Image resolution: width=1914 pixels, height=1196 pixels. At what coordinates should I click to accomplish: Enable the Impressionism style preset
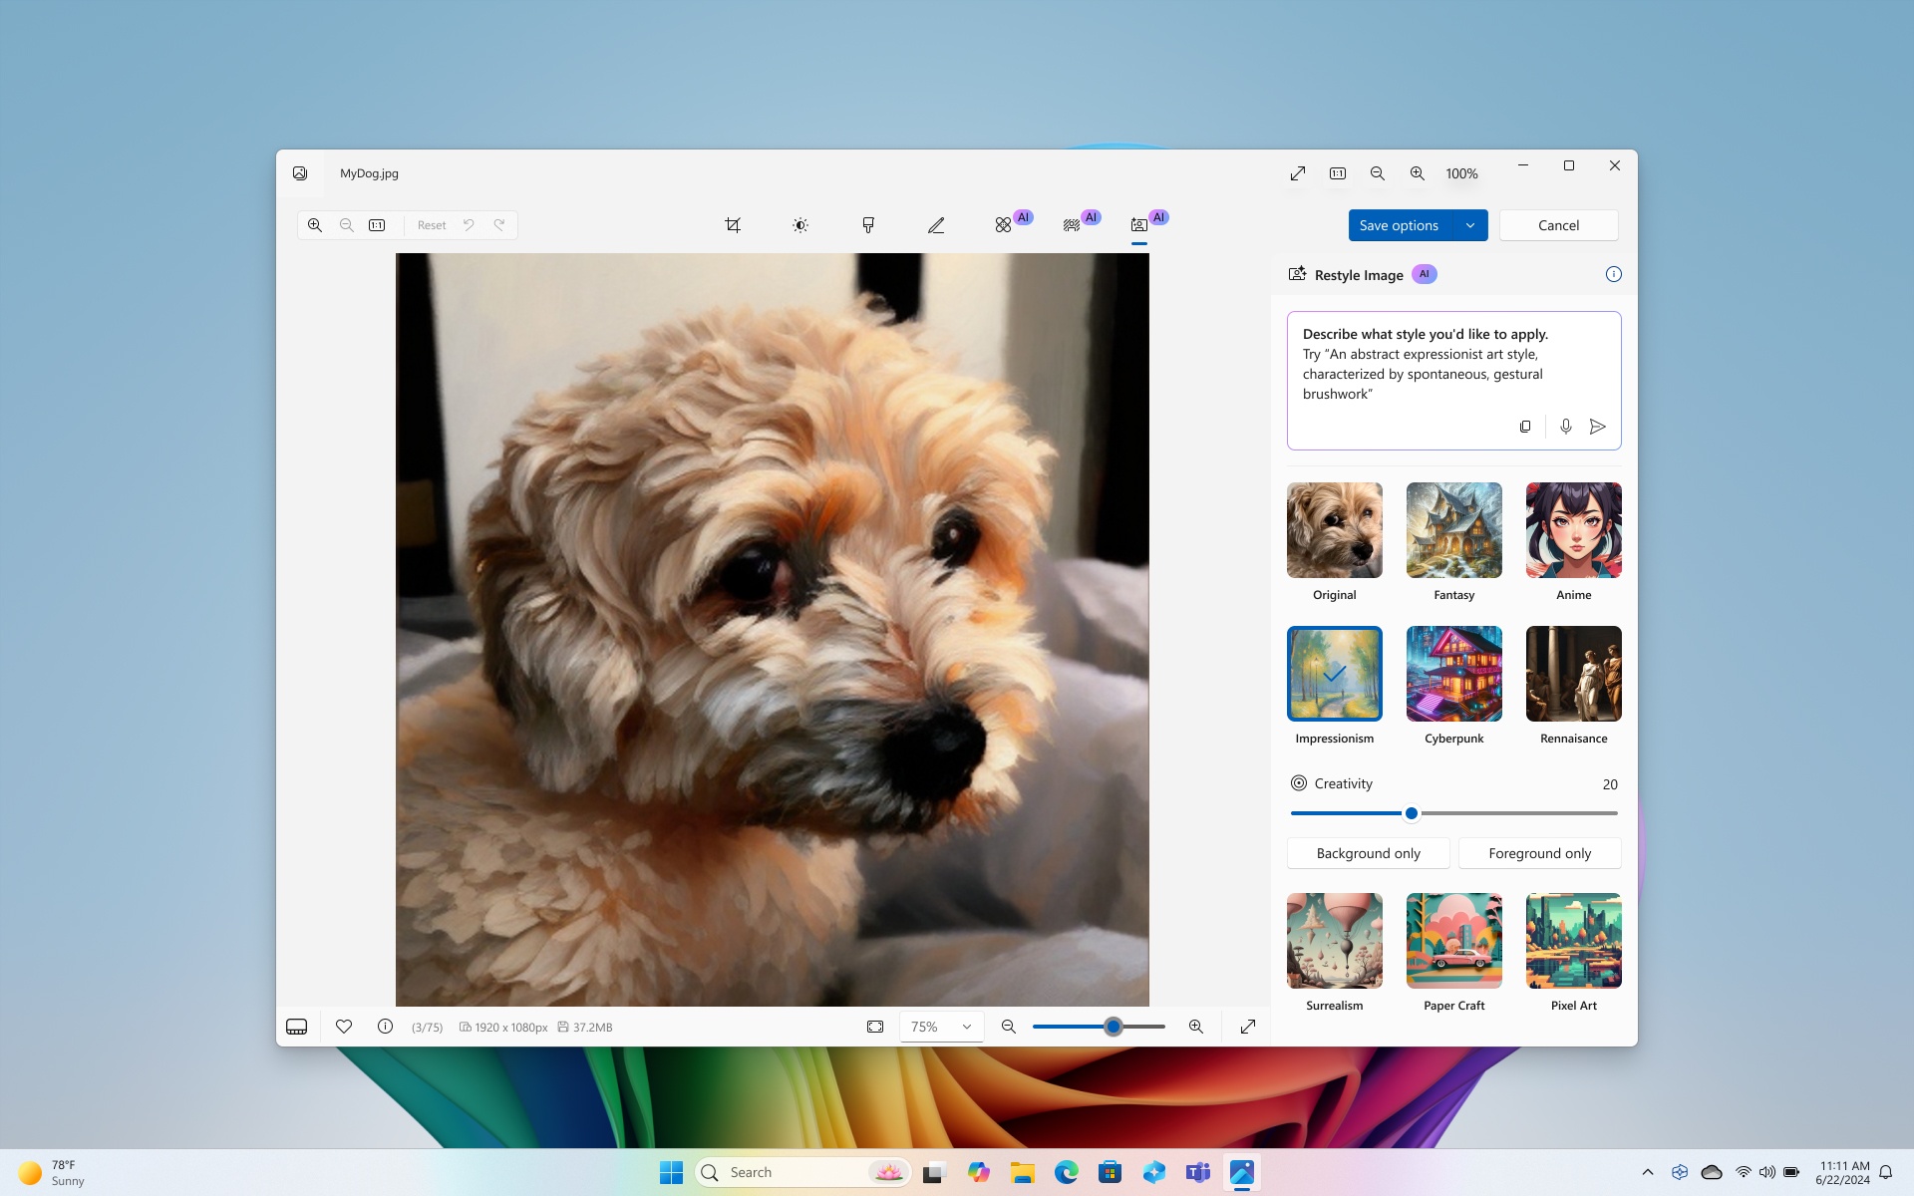click(x=1334, y=674)
